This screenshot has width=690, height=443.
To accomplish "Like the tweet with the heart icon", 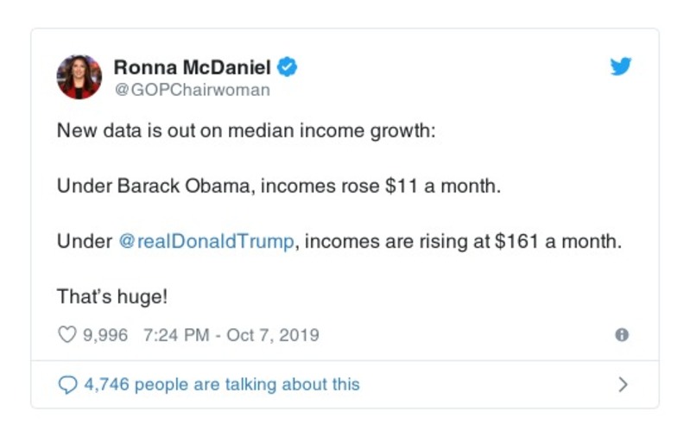I will [x=66, y=335].
